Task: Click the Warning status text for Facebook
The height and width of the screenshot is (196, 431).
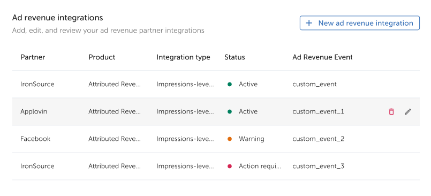Action: pyautogui.click(x=252, y=139)
